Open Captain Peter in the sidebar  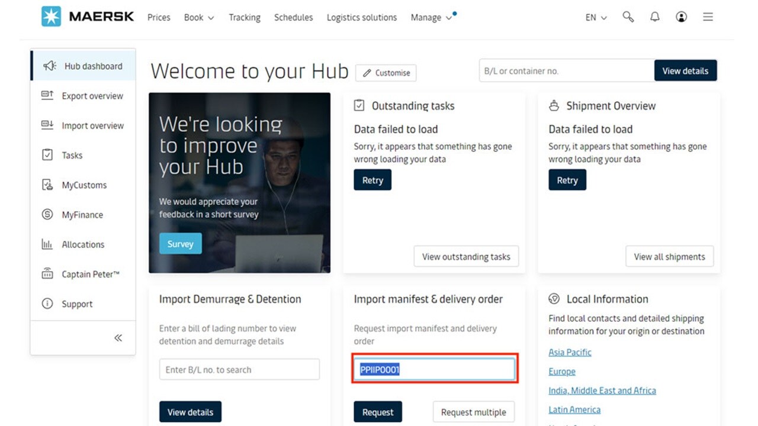pos(90,275)
